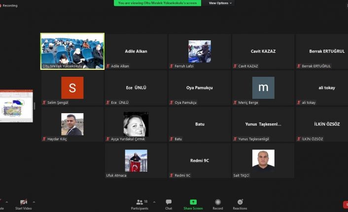Turn on camera with Start Video
Image resolution: width=348 pixels, height=212 pixels.
pos(23,204)
